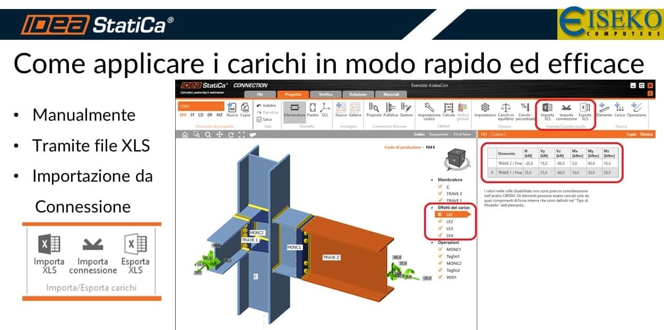Switch to the Relazione ribbon tab

click(x=358, y=94)
